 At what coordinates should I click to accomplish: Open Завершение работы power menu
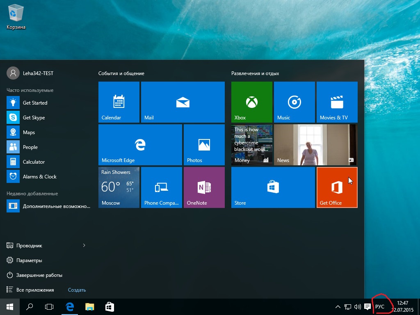tap(34, 275)
